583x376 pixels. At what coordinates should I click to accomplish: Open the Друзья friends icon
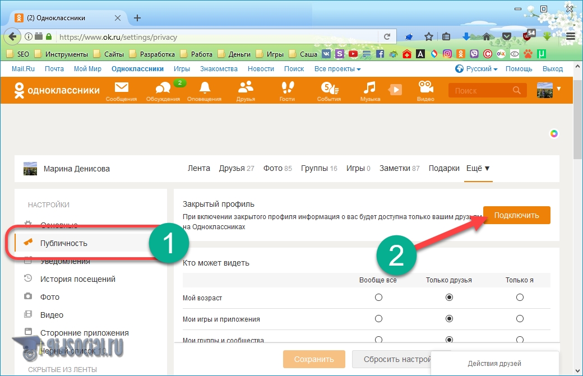(x=246, y=91)
